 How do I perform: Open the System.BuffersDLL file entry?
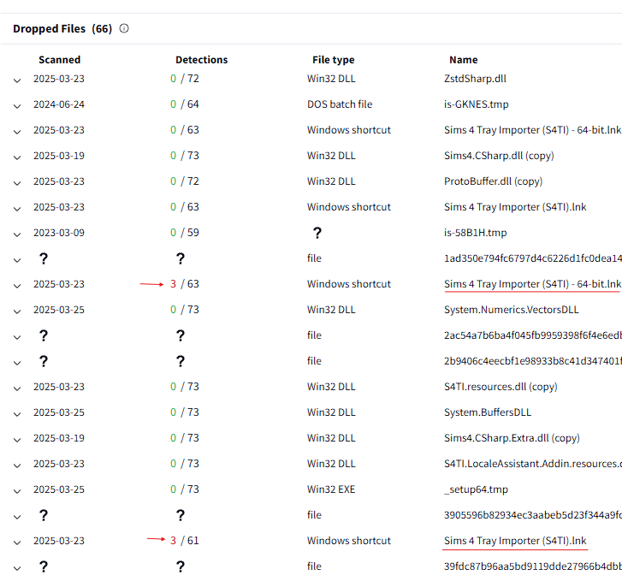coord(488,412)
